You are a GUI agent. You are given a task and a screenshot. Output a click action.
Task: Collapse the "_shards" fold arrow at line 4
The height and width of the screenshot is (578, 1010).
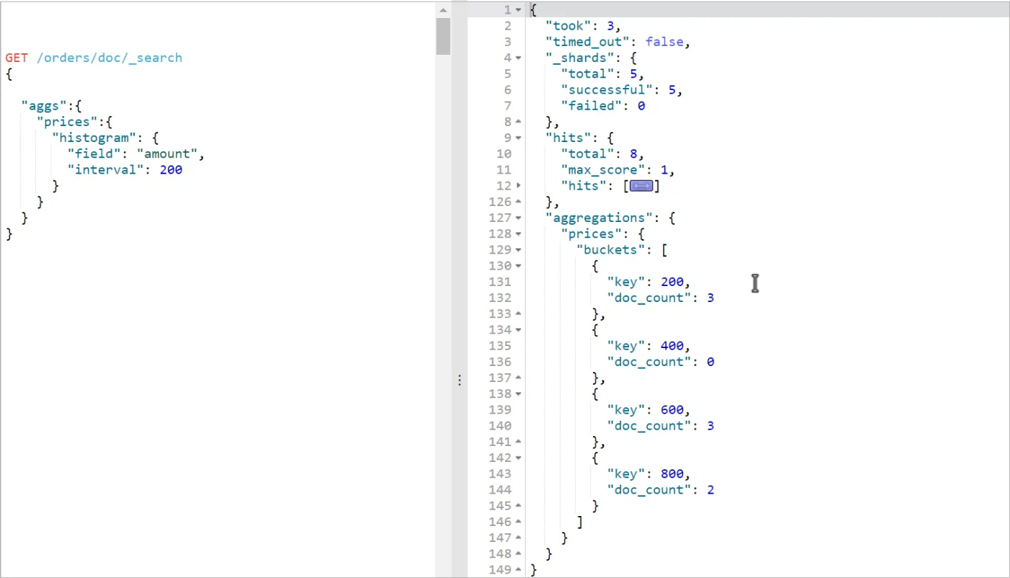coord(519,58)
